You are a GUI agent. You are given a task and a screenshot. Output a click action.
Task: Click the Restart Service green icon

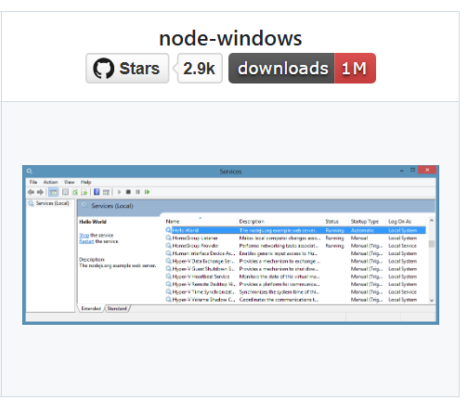point(148,192)
